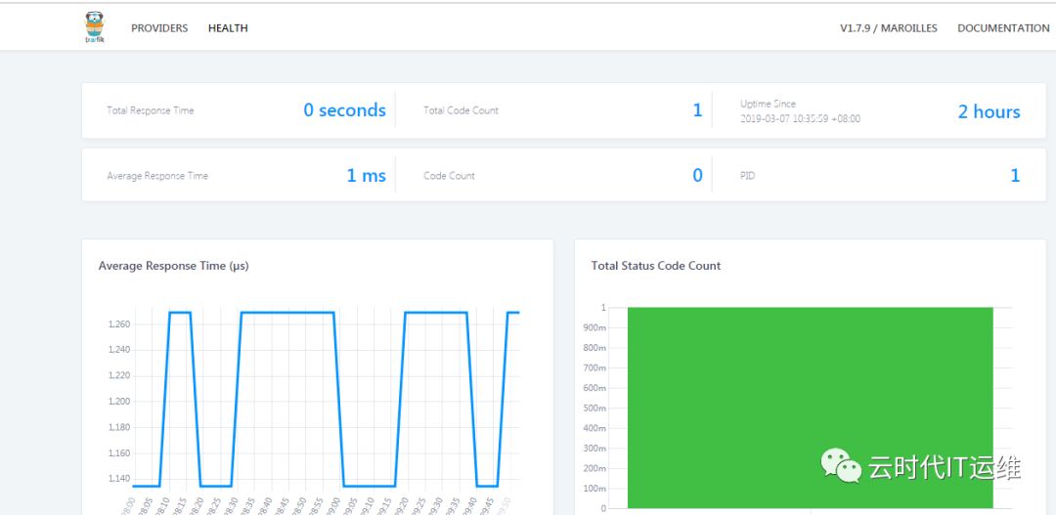Click the Average Response Time 1 ms value
Image resolution: width=1056 pixels, height=515 pixels.
click(367, 176)
